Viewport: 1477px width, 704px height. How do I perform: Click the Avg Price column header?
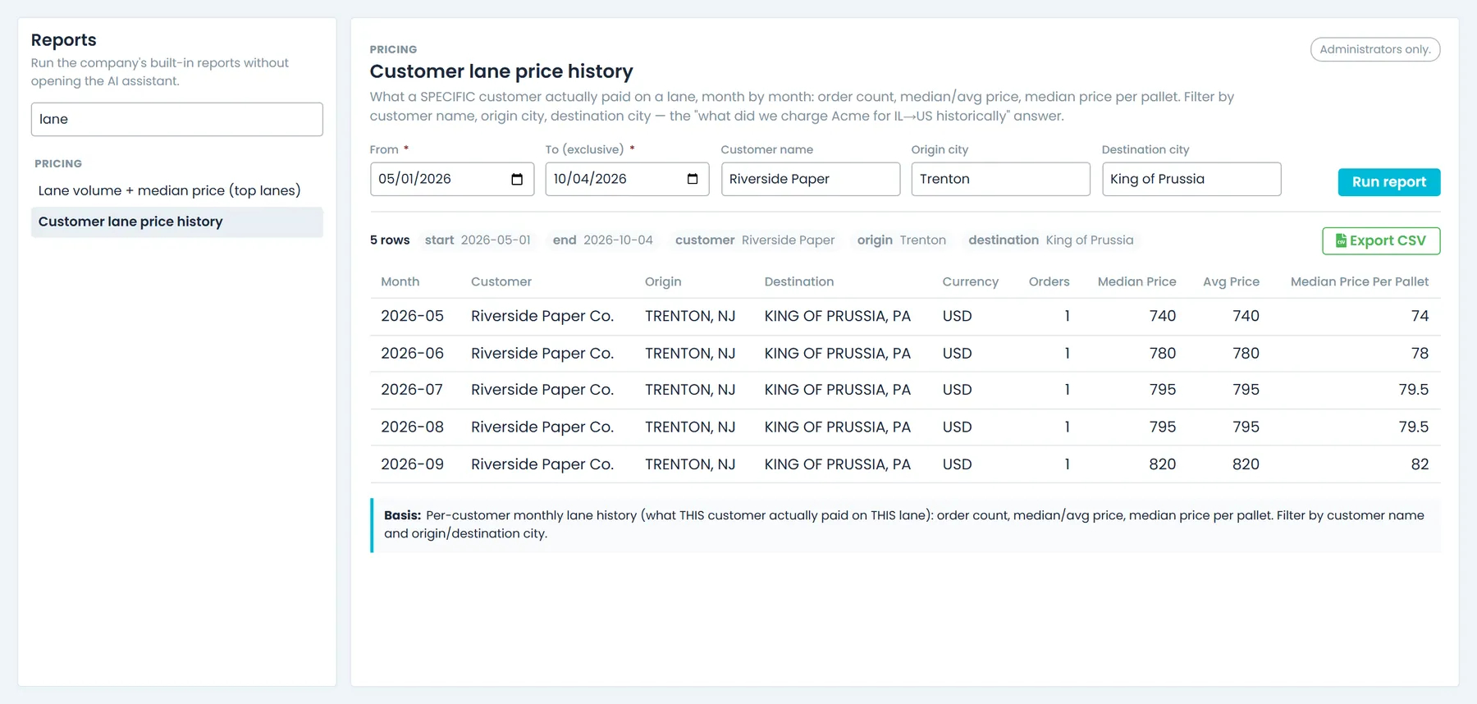[x=1231, y=281]
